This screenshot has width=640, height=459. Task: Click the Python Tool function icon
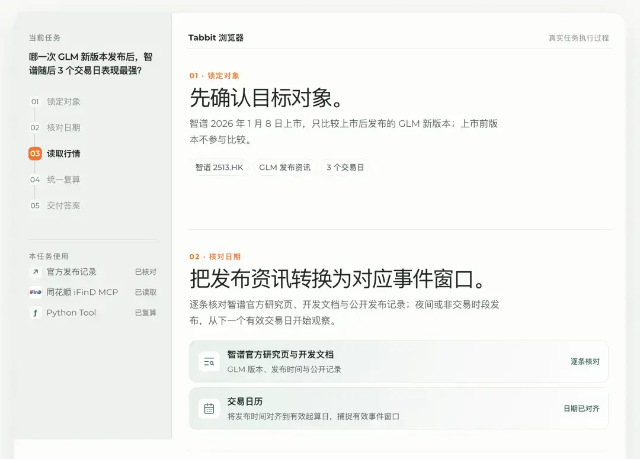36,313
